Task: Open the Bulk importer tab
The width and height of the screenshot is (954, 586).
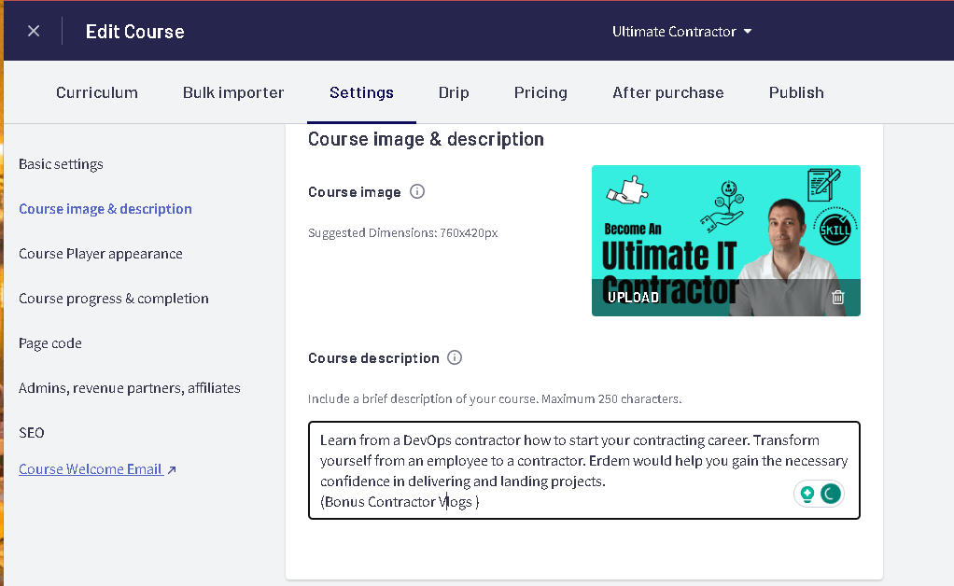Action: (233, 92)
